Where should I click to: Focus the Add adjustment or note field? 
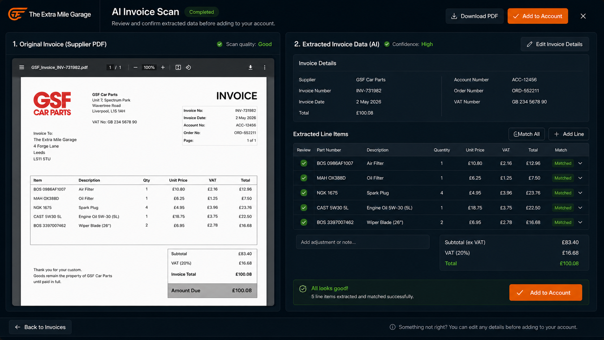(x=363, y=242)
